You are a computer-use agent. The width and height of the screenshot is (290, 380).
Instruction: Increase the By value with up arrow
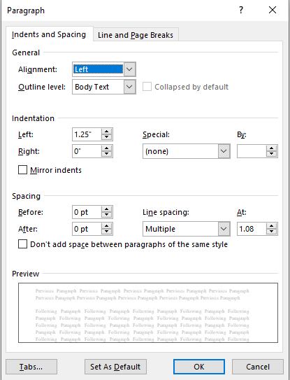271,148
